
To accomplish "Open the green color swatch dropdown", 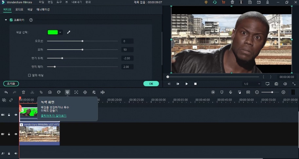I will pyautogui.click(x=61, y=32).
